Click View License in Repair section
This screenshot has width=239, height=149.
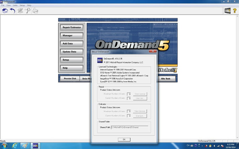click(140, 94)
